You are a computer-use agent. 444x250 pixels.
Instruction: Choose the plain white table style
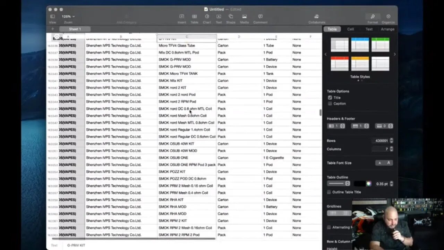[x=381, y=64]
